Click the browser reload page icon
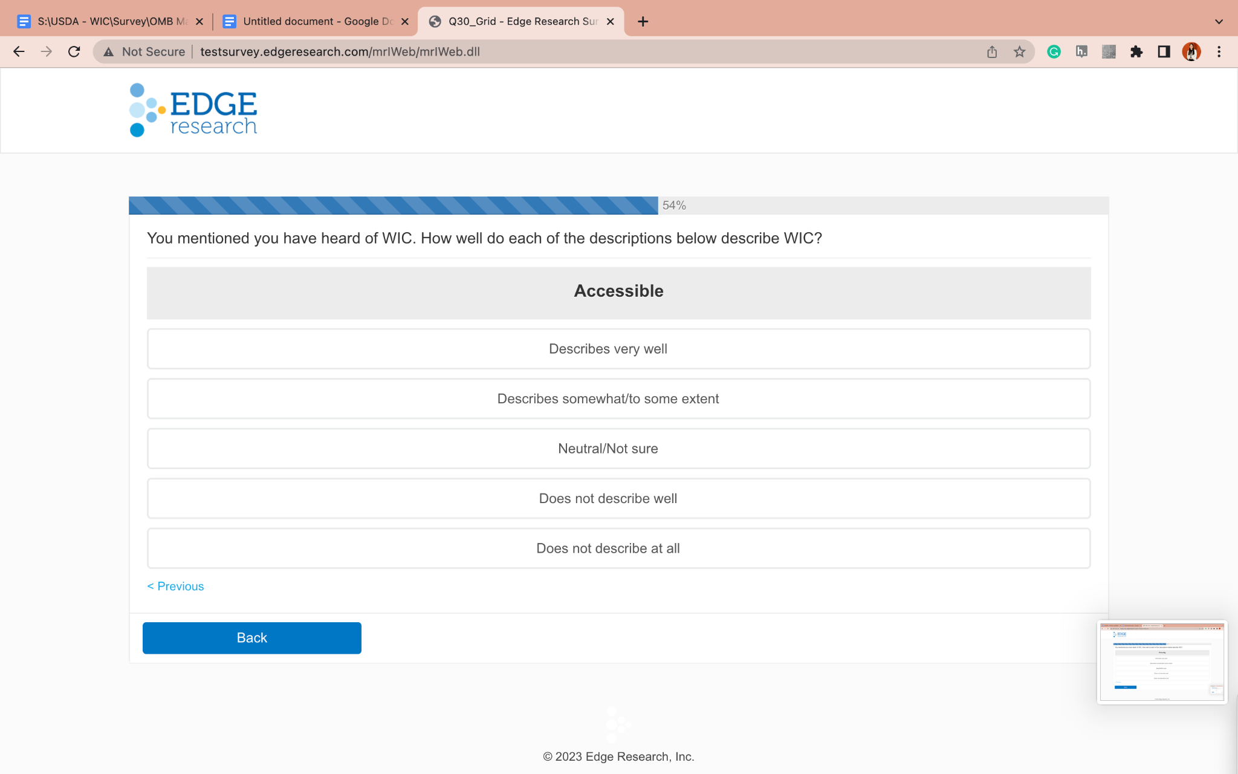 pyautogui.click(x=74, y=52)
